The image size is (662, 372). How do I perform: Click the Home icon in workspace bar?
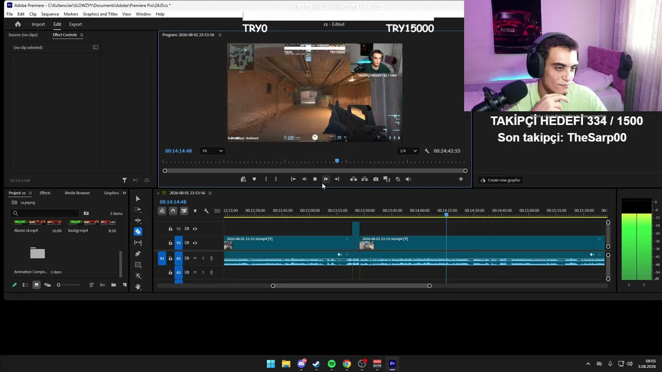click(x=18, y=24)
